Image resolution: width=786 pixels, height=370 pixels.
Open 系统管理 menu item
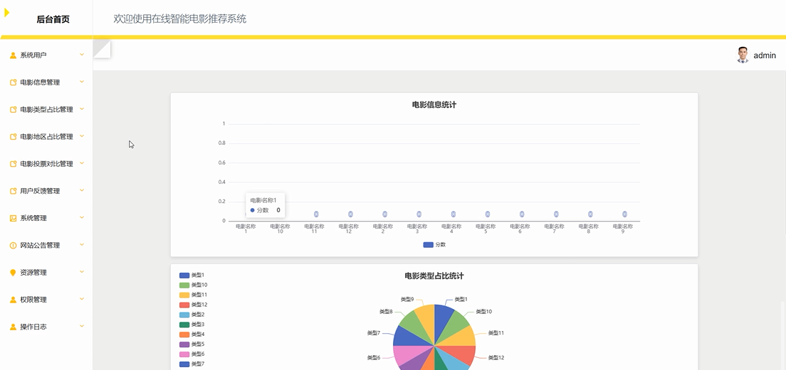coord(46,218)
